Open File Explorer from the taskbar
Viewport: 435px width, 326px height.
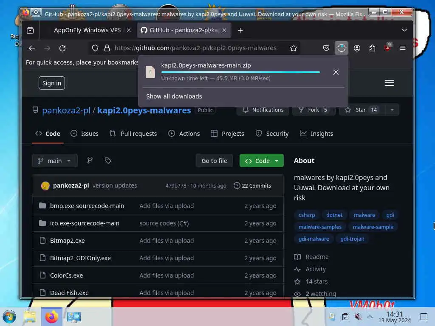pos(30,317)
